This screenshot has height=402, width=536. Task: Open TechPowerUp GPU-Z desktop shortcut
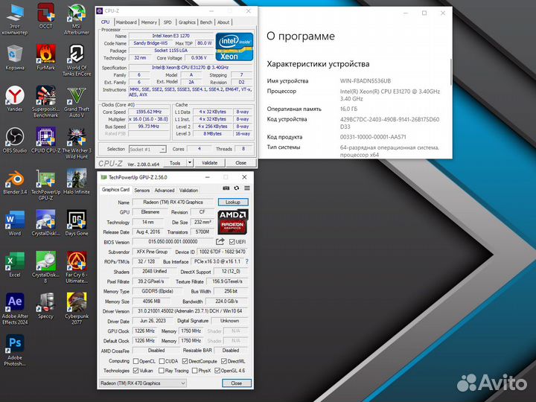coord(46,185)
